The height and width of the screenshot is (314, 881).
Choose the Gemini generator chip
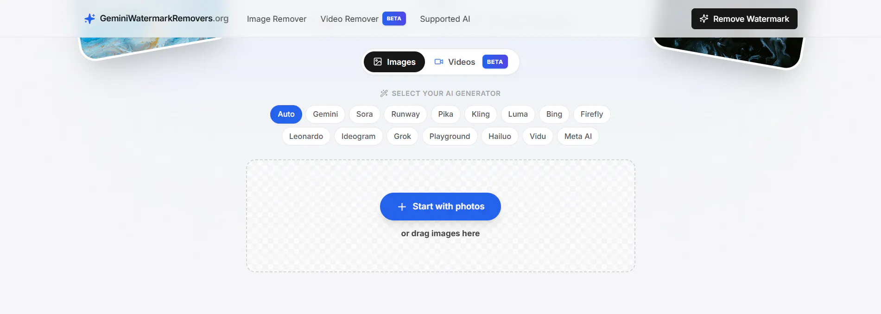point(325,114)
